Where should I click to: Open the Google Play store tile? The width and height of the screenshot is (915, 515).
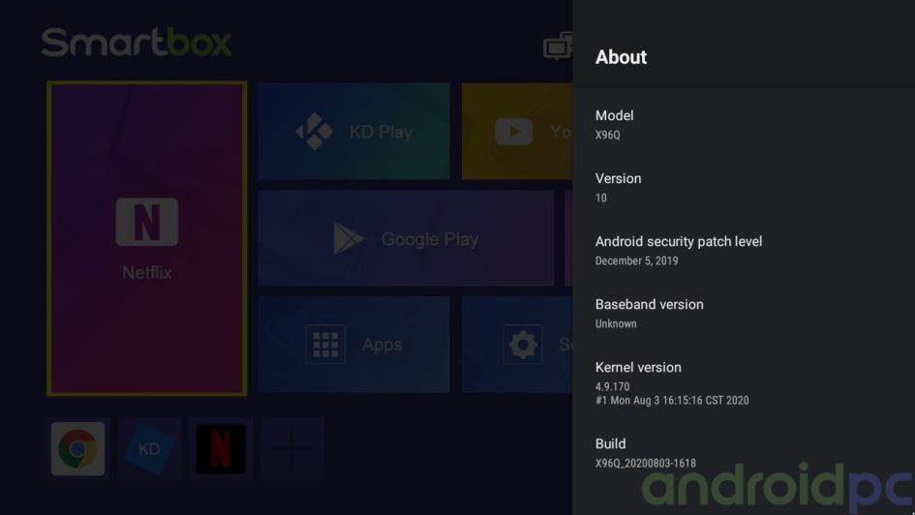[406, 238]
